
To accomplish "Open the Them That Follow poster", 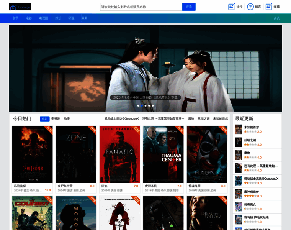I will click(x=207, y=213).
